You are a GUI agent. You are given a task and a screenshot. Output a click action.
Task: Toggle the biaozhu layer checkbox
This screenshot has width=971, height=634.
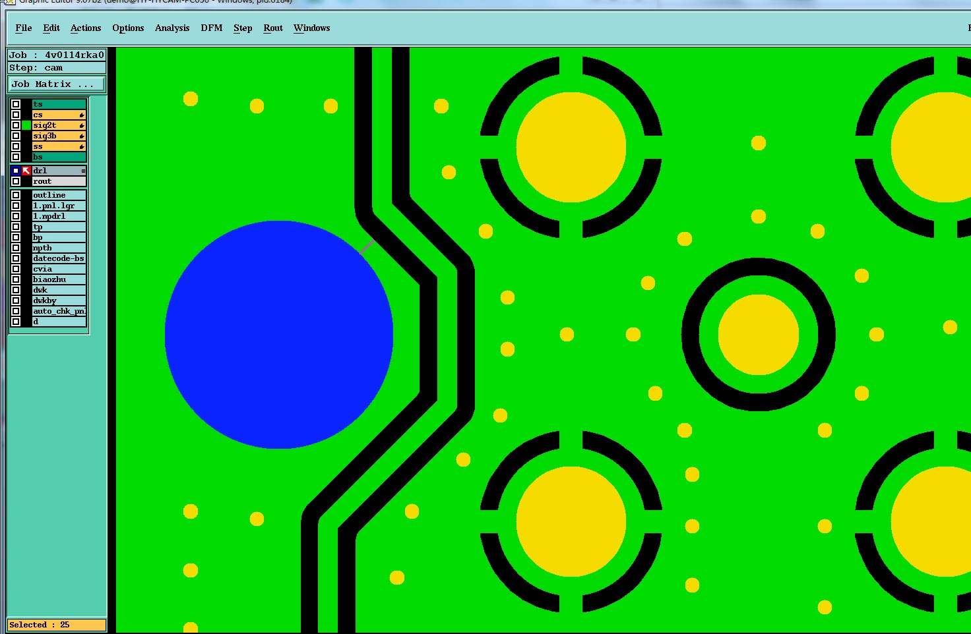coord(16,279)
